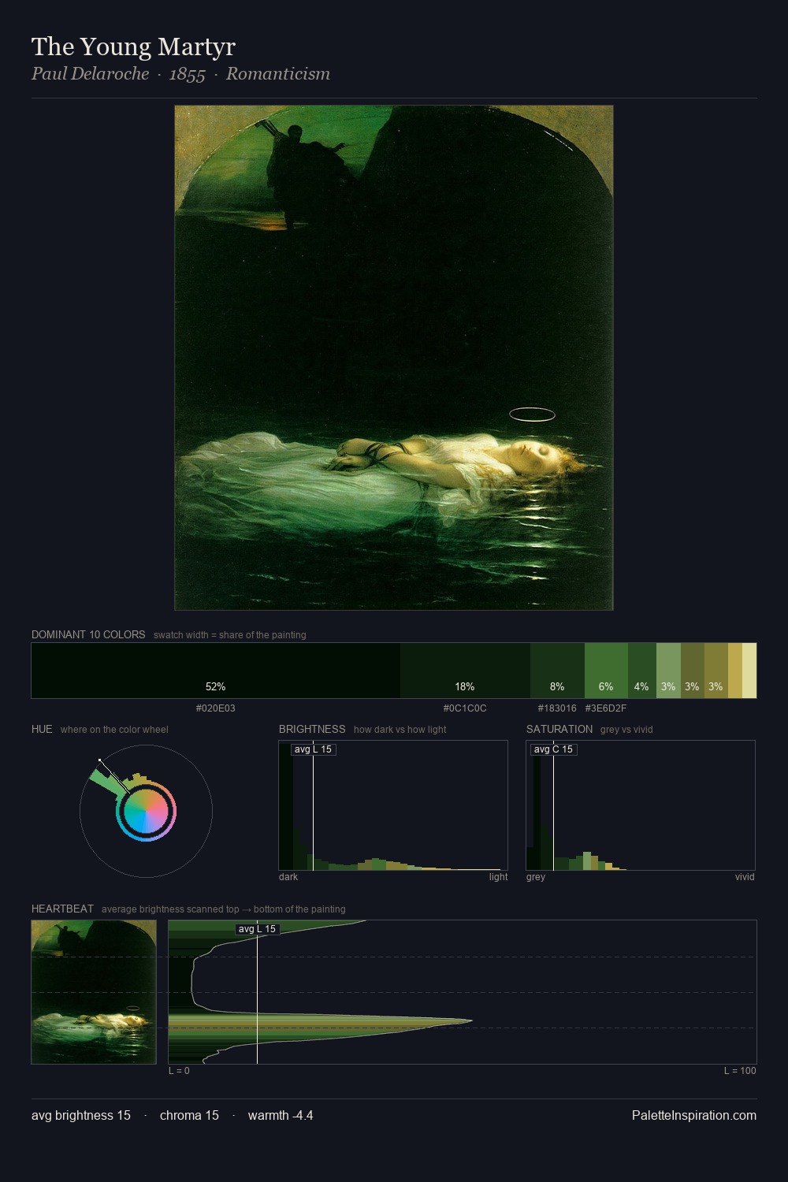
Task: Click the title 'The Young Martyr'
Action: click(x=133, y=46)
